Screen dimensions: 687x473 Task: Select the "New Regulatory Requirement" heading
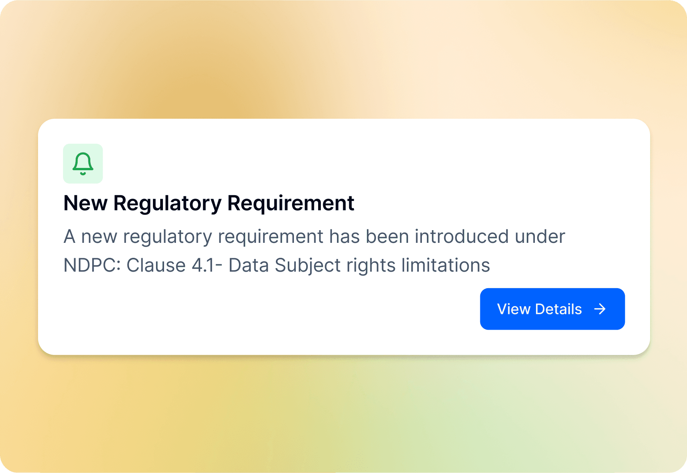point(209,203)
